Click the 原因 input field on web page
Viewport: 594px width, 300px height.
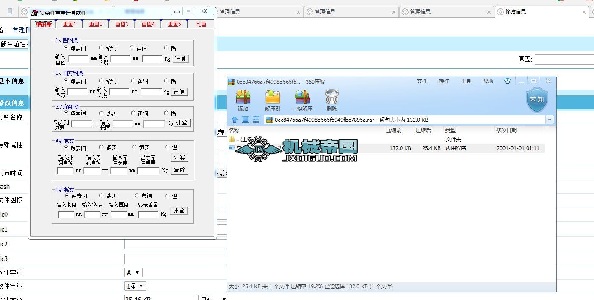pyautogui.click(x=564, y=60)
